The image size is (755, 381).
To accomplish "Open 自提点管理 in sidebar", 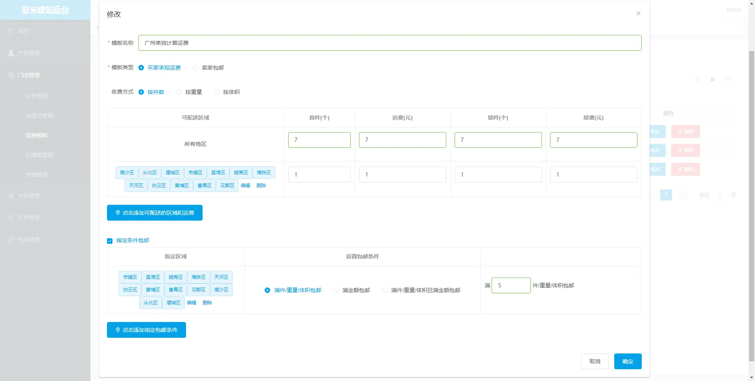I will pyautogui.click(x=39, y=116).
